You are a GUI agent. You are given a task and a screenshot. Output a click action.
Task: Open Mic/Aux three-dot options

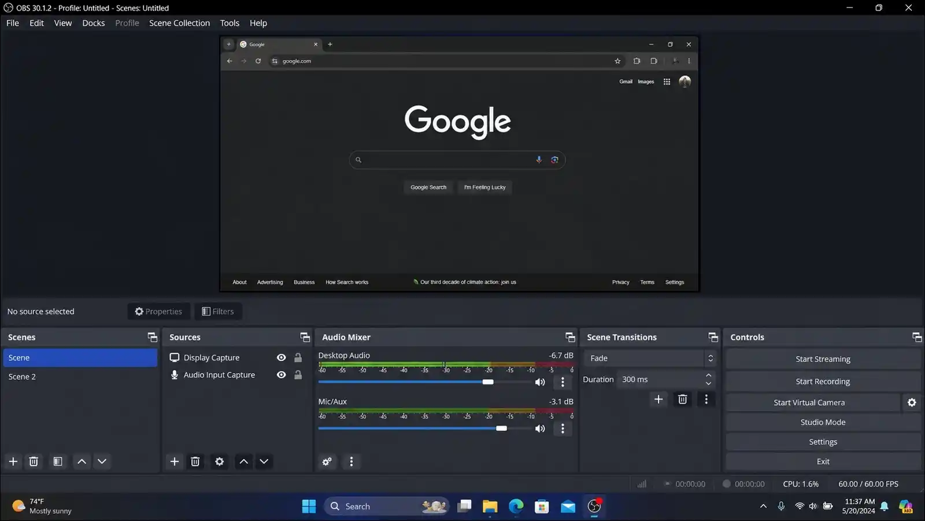point(563,428)
